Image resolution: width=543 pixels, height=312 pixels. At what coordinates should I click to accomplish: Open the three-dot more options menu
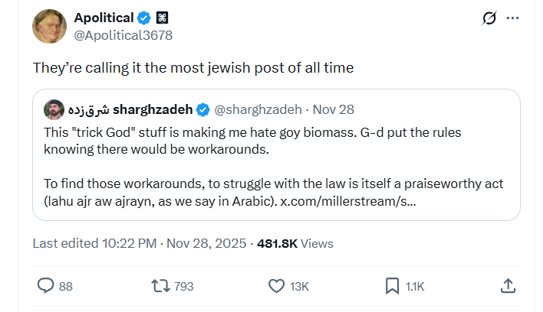point(514,18)
